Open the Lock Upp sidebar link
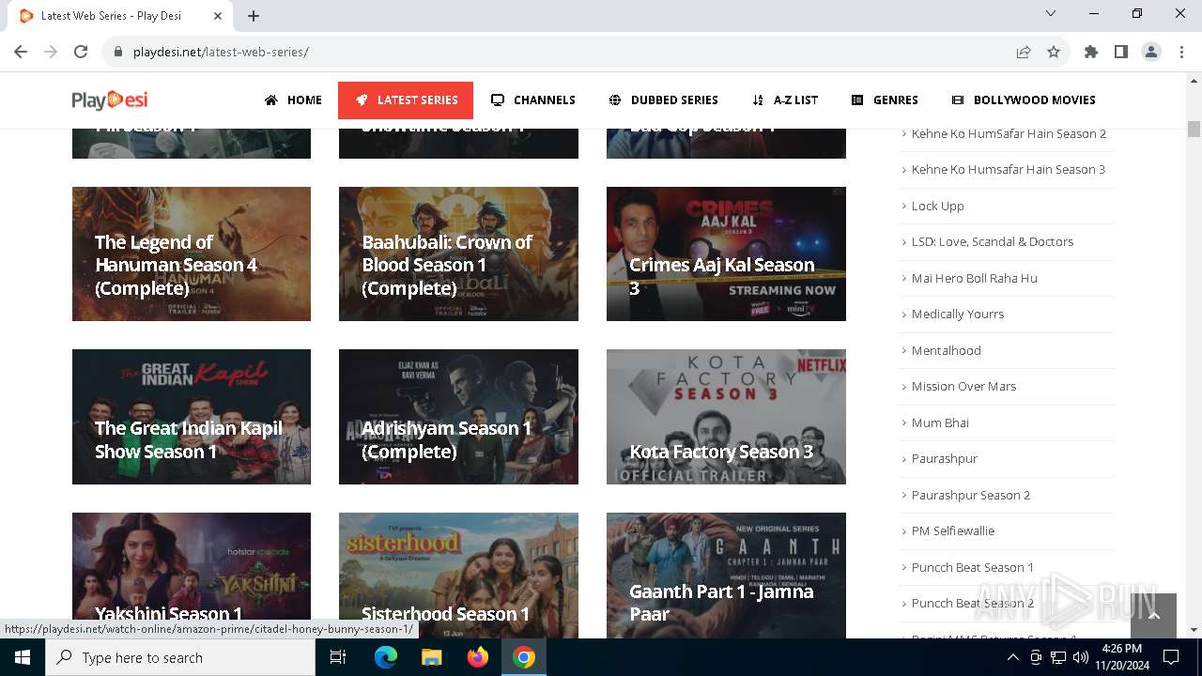Screen dimensions: 1202x676 pyautogui.click(x=937, y=206)
